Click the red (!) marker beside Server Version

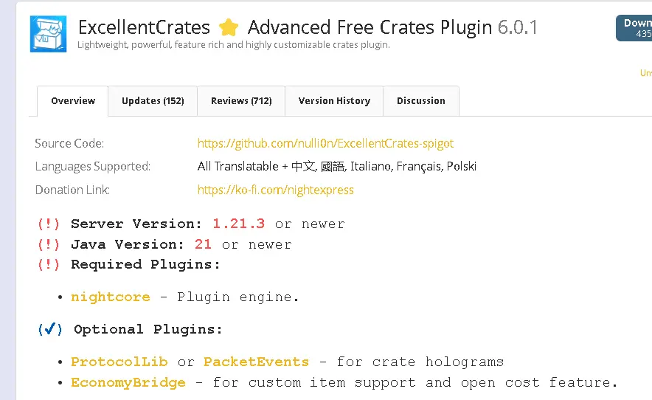(x=49, y=224)
